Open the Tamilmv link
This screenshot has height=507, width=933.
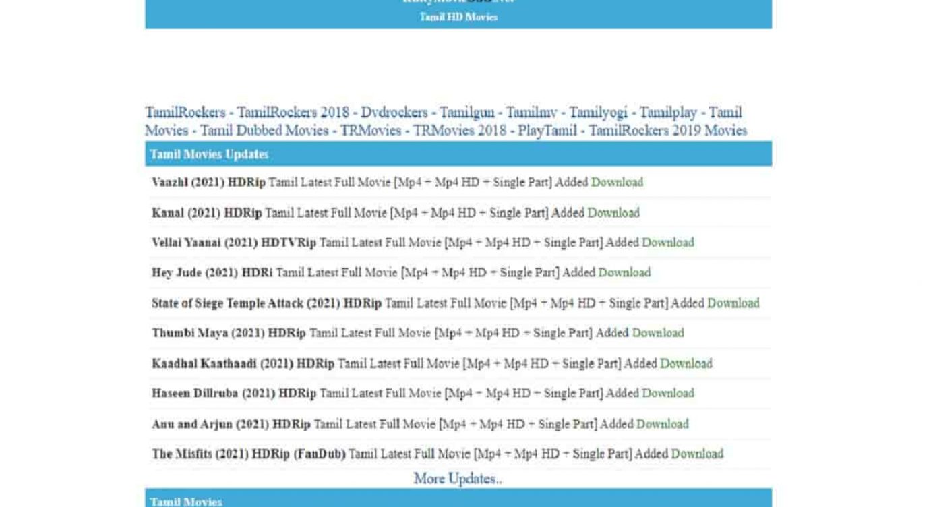tap(532, 113)
